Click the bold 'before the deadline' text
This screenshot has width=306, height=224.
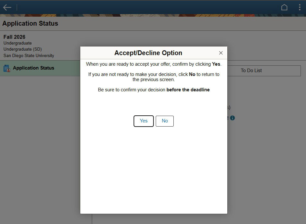(188, 90)
